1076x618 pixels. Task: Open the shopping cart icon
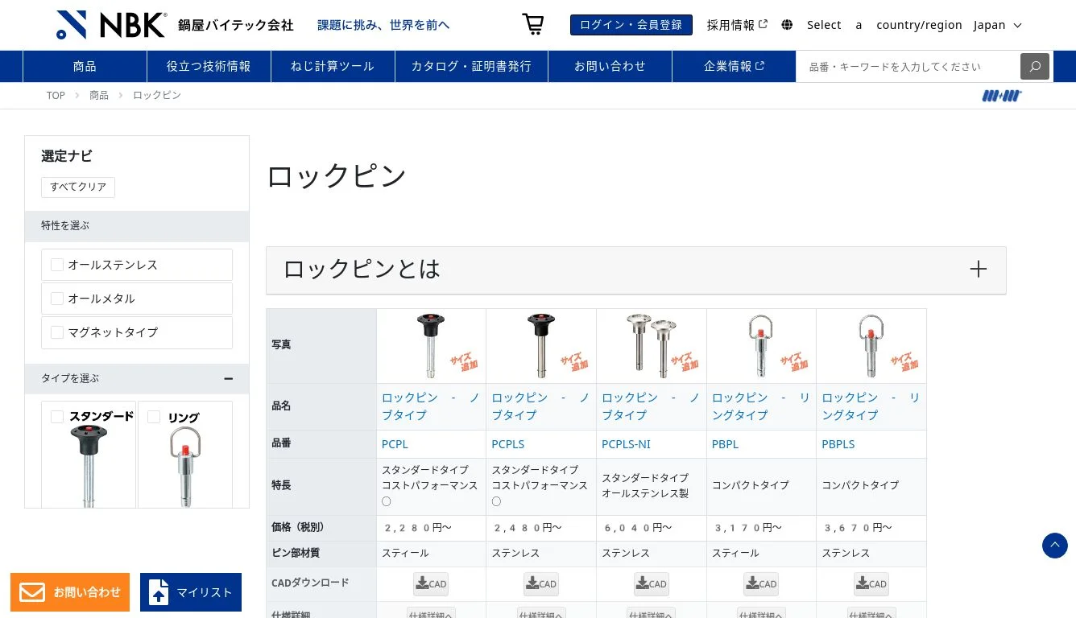pos(533,24)
